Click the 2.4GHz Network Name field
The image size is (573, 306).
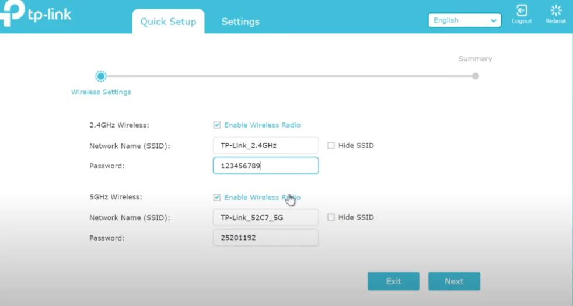point(265,146)
